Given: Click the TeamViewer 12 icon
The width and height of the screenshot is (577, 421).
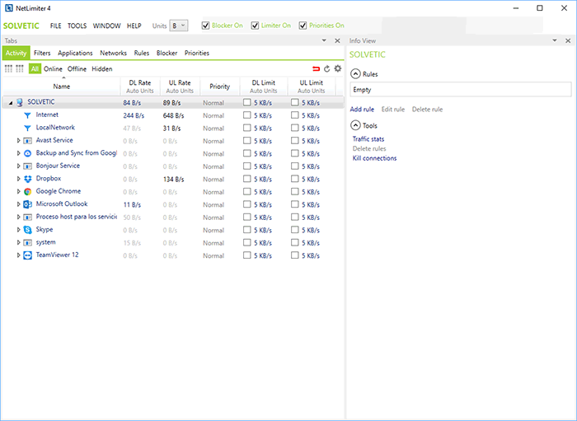Looking at the screenshot, I should point(27,255).
